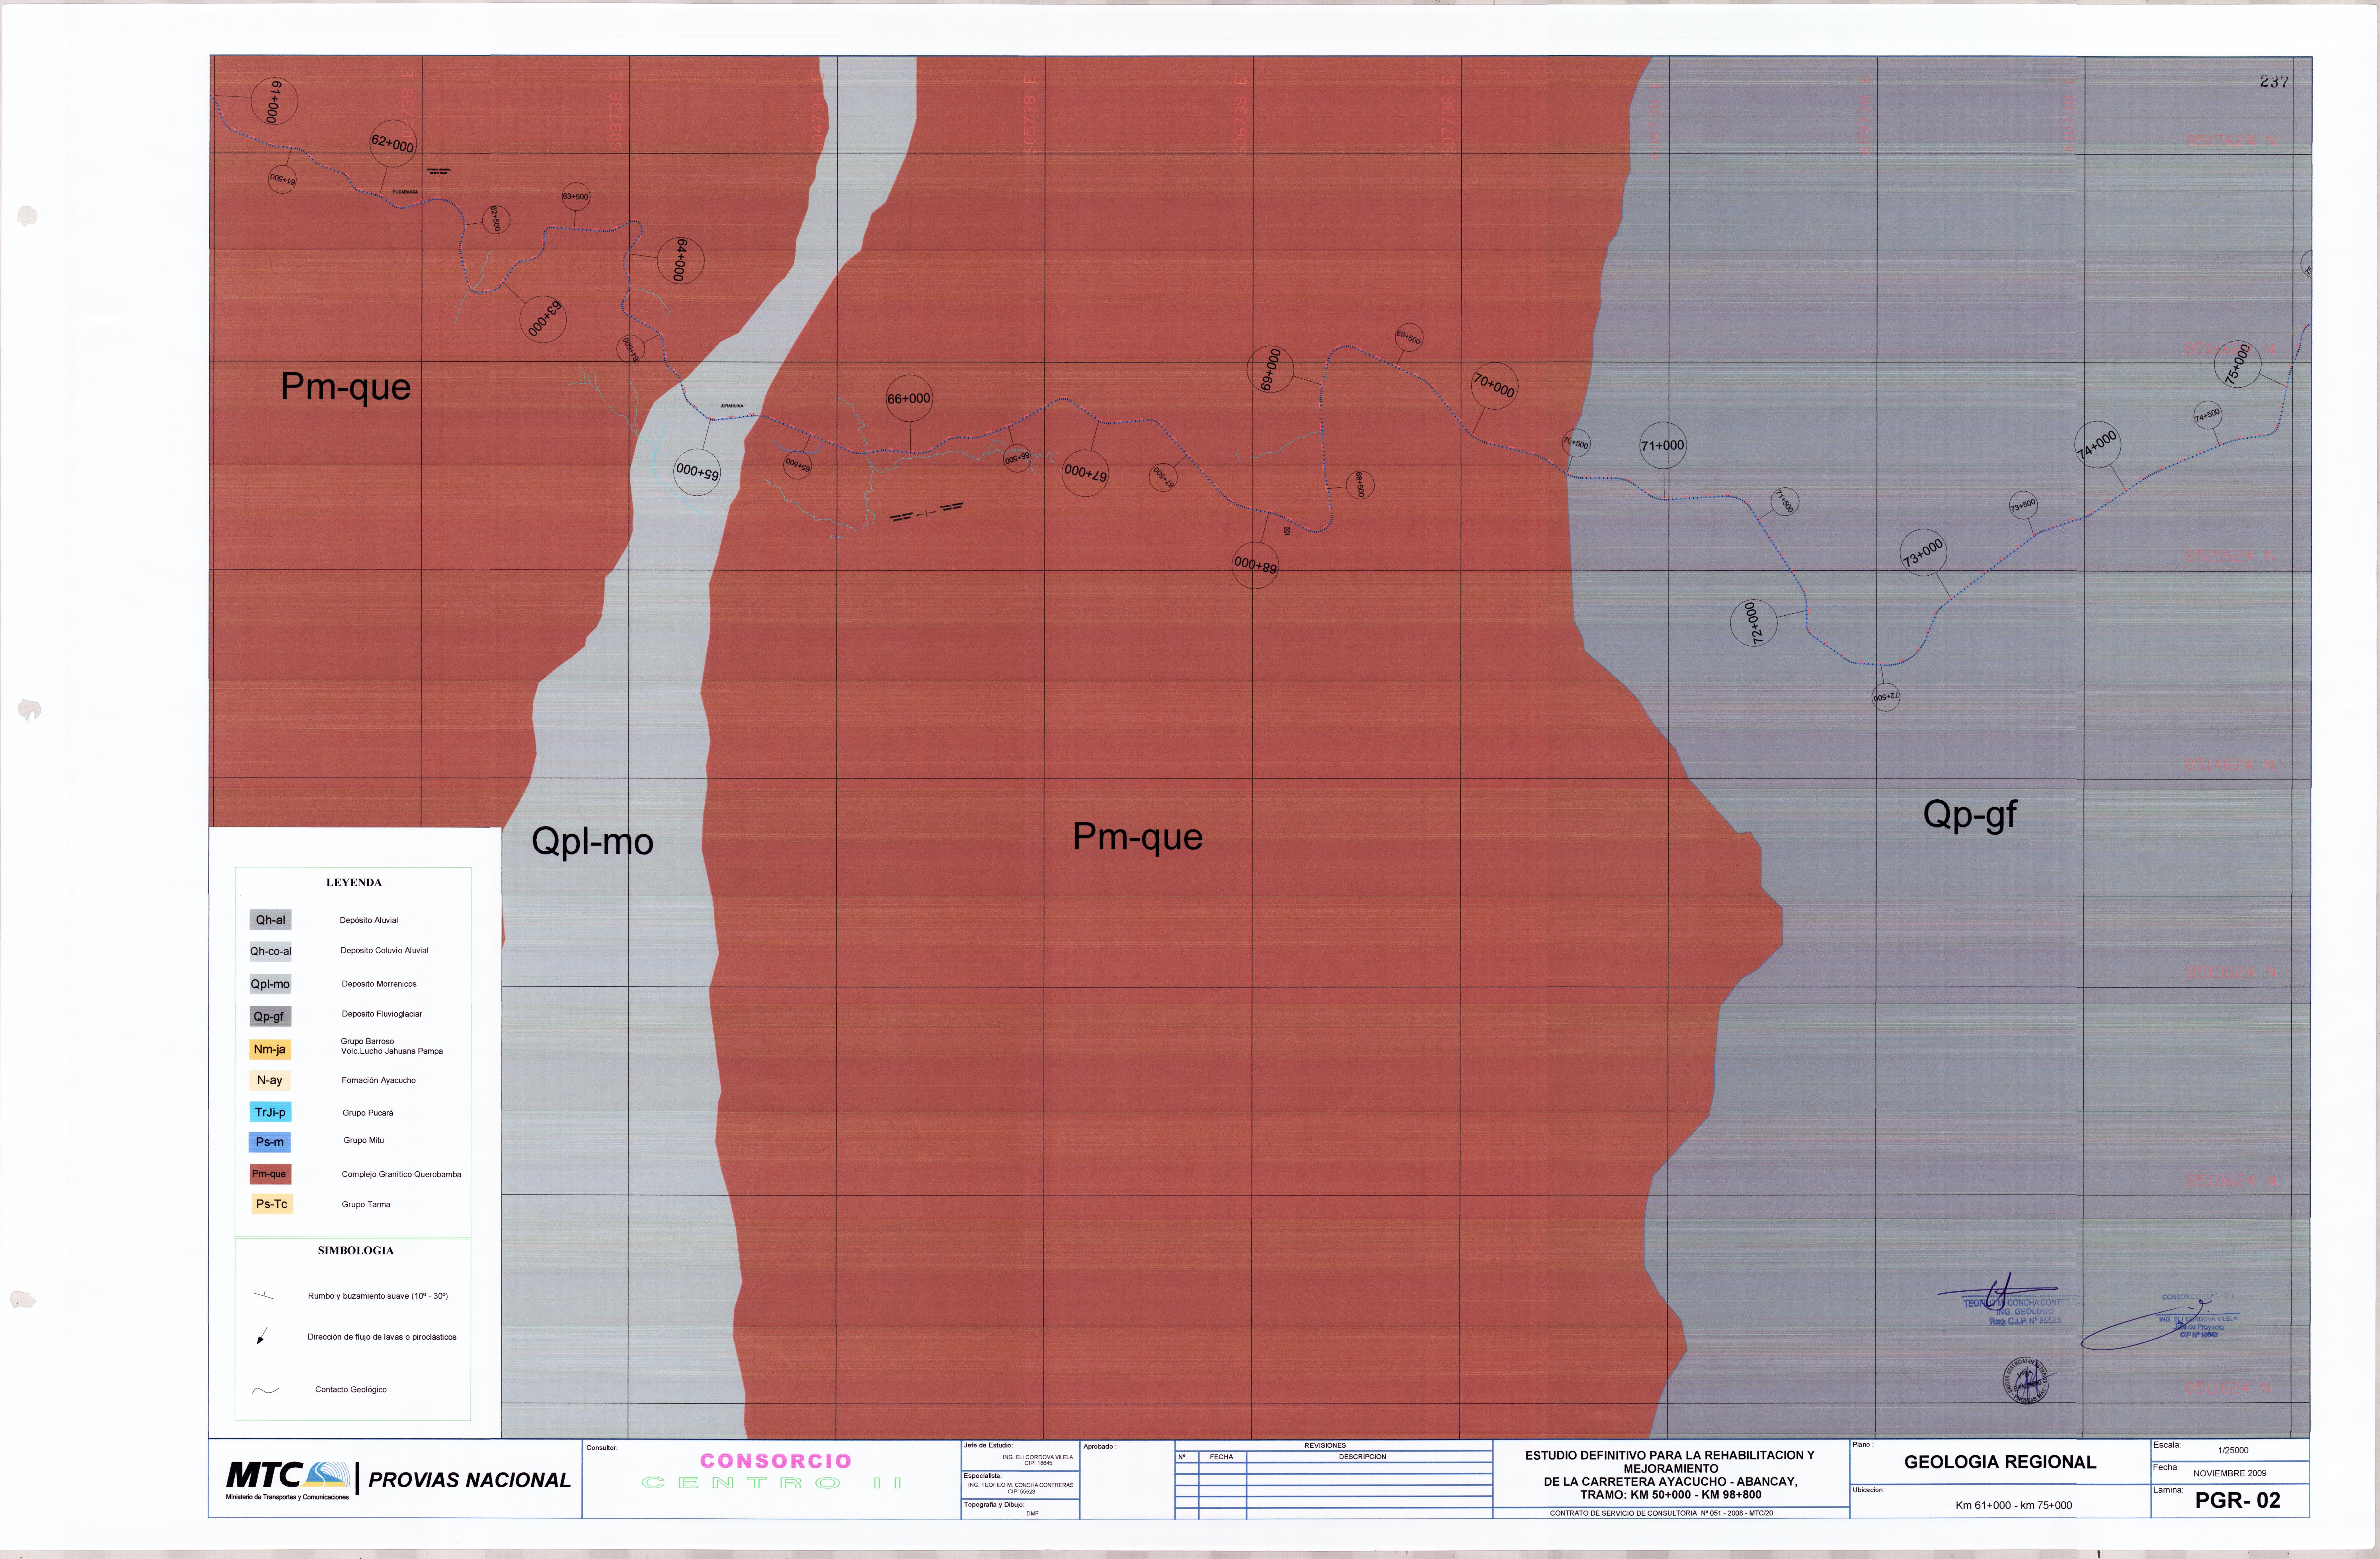Viewport: 2380px width, 1559px height.
Task: Click the 73+000 kilometer marker circle
Action: tap(1923, 552)
